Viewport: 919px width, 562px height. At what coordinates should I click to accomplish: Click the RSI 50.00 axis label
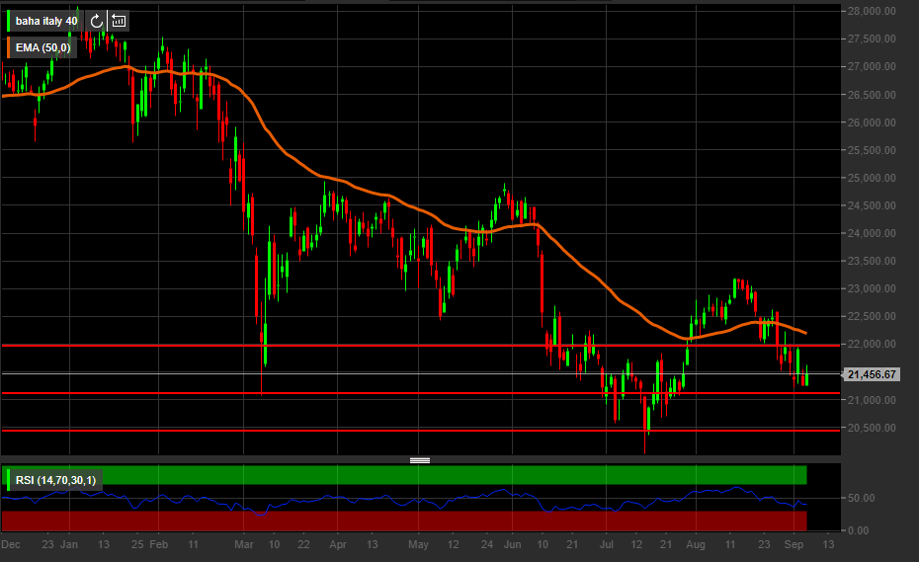861,498
